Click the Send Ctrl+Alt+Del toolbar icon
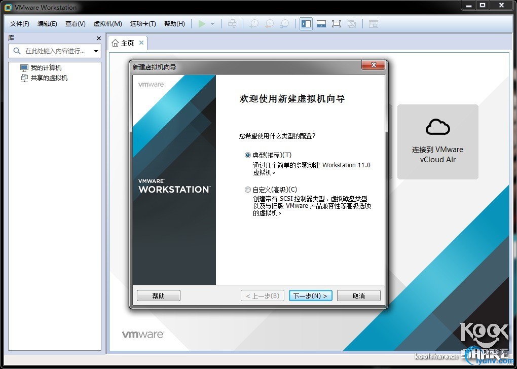Image resolution: width=517 pixels, height=369 pixels. pos(232,24)
